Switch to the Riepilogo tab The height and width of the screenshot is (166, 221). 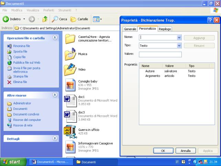coord(165,29)
